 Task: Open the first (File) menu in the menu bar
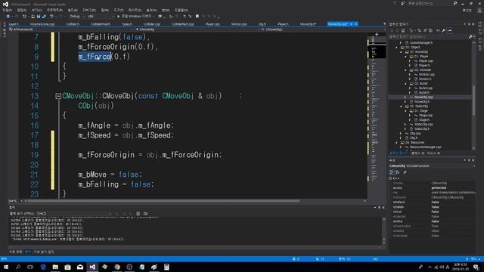[x=7, y=10]
